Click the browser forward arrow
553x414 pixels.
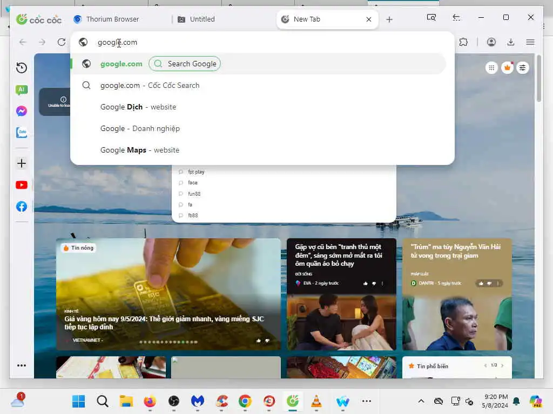pyautogui.click(x=42, y=42)
